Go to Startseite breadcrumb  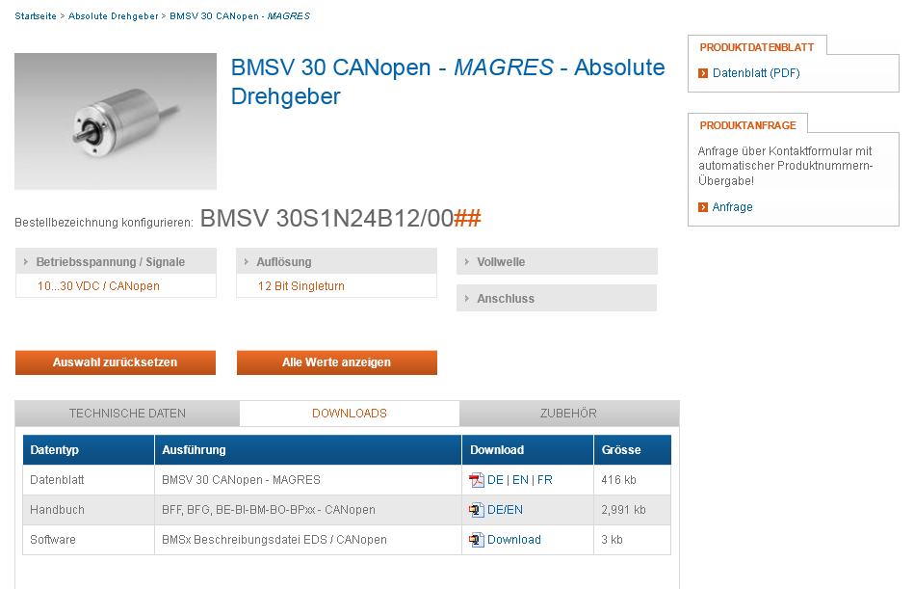36,16
